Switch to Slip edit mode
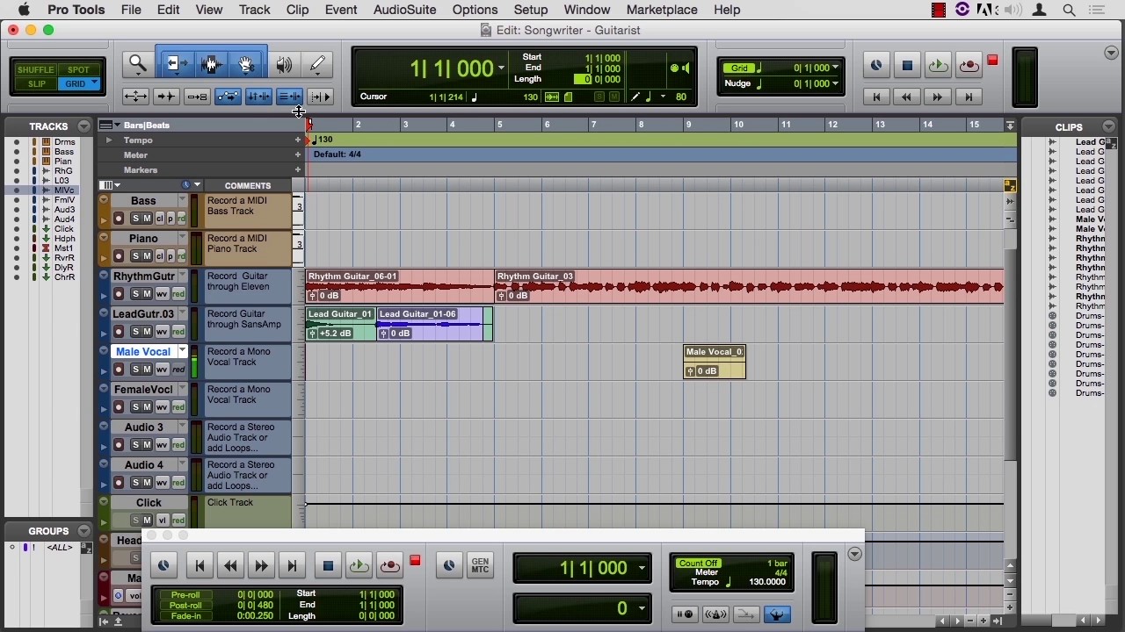This screenshot has height=632, width=1125. 36,84
